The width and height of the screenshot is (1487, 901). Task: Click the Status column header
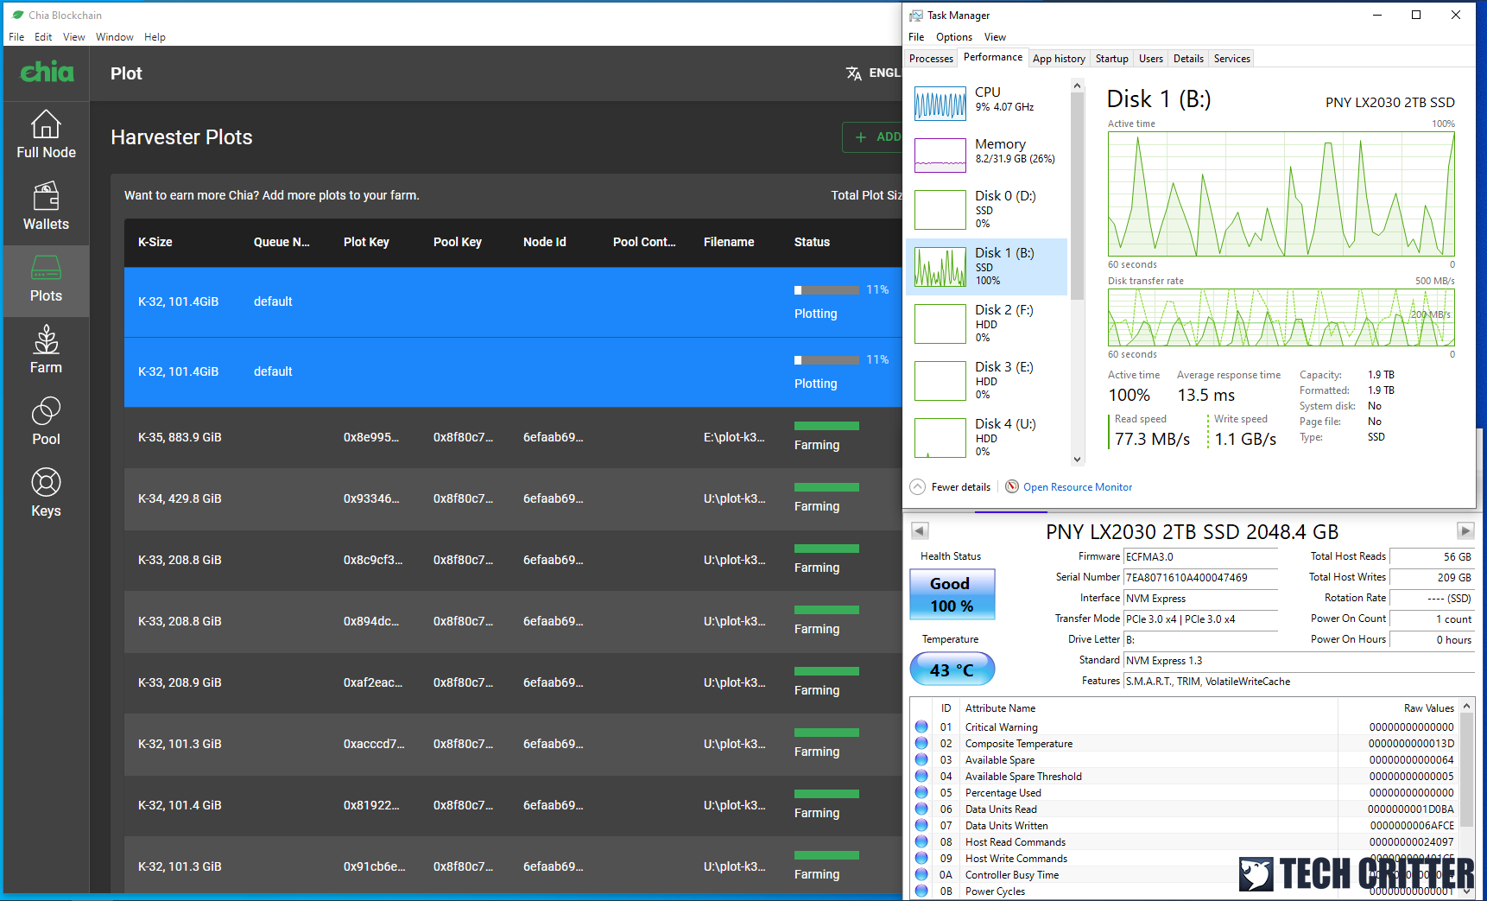[812, 242]
